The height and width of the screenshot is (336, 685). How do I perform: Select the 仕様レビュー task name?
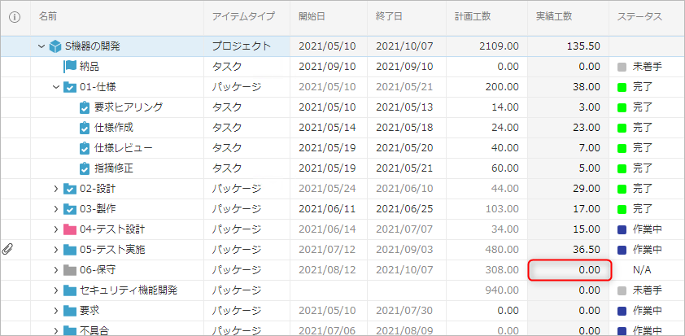tap(123, 148)
